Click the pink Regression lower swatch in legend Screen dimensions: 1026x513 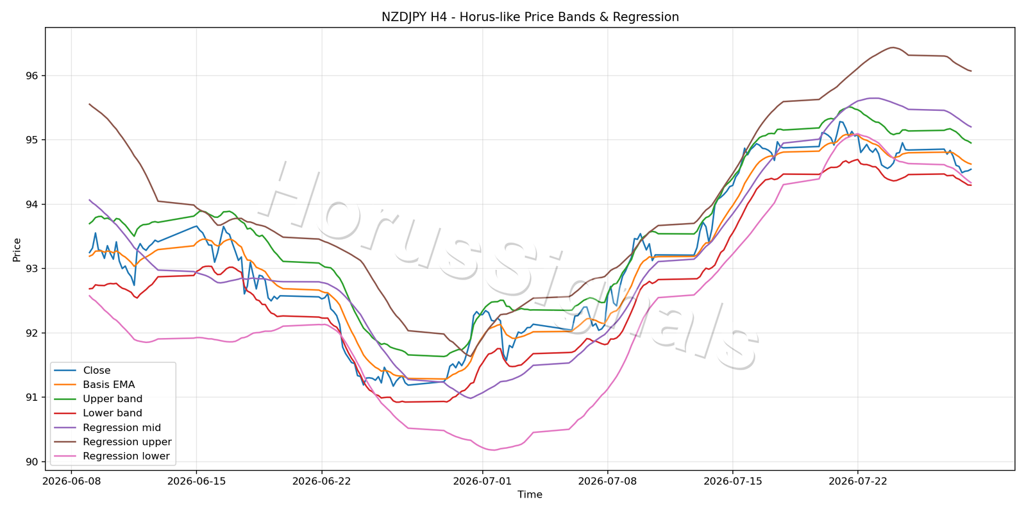point(65,457)
